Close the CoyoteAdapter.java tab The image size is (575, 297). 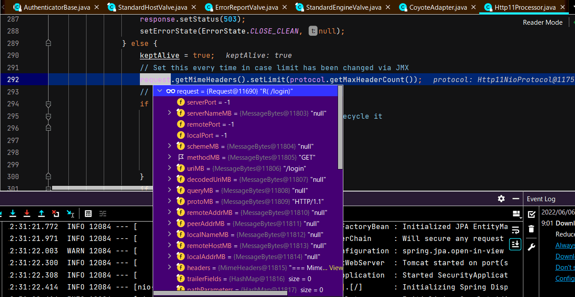(x=473, y=8)
